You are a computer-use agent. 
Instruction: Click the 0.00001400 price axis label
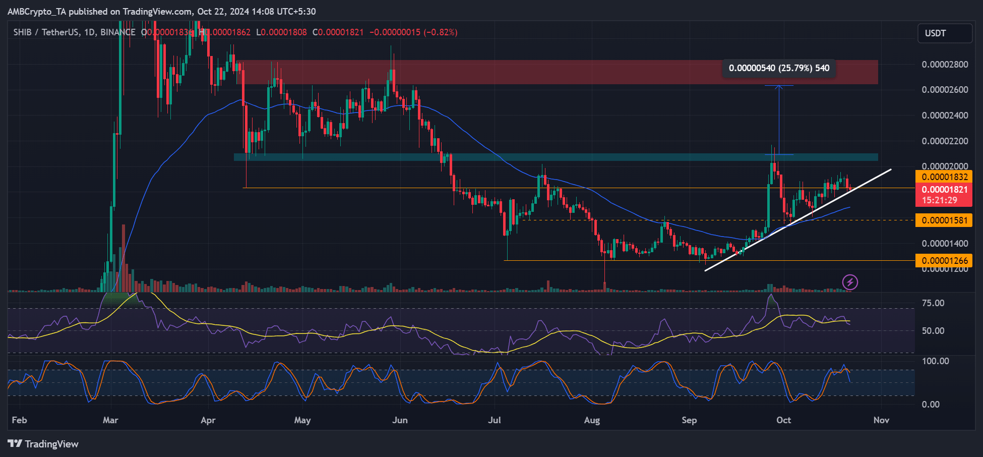[945, 244]
